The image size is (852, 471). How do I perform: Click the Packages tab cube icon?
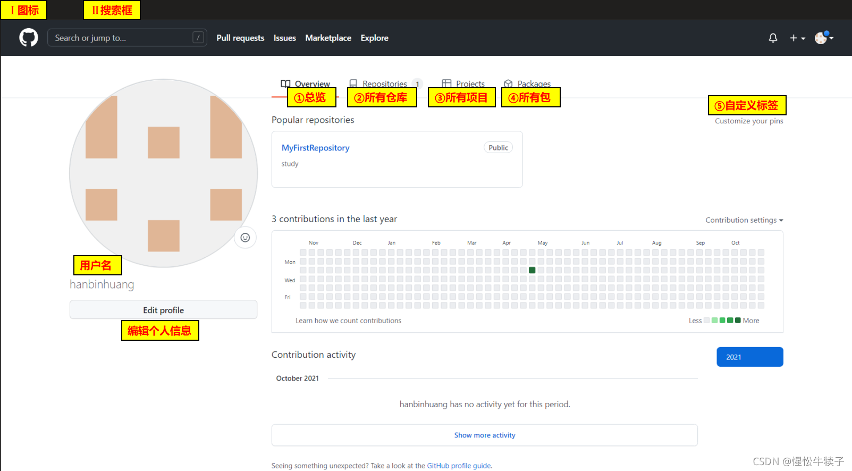coord(508,83)
